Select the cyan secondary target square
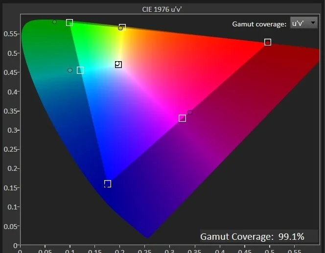 point(80,70)
